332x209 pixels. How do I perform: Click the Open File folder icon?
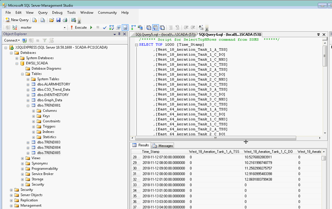(x=51, y=20)
